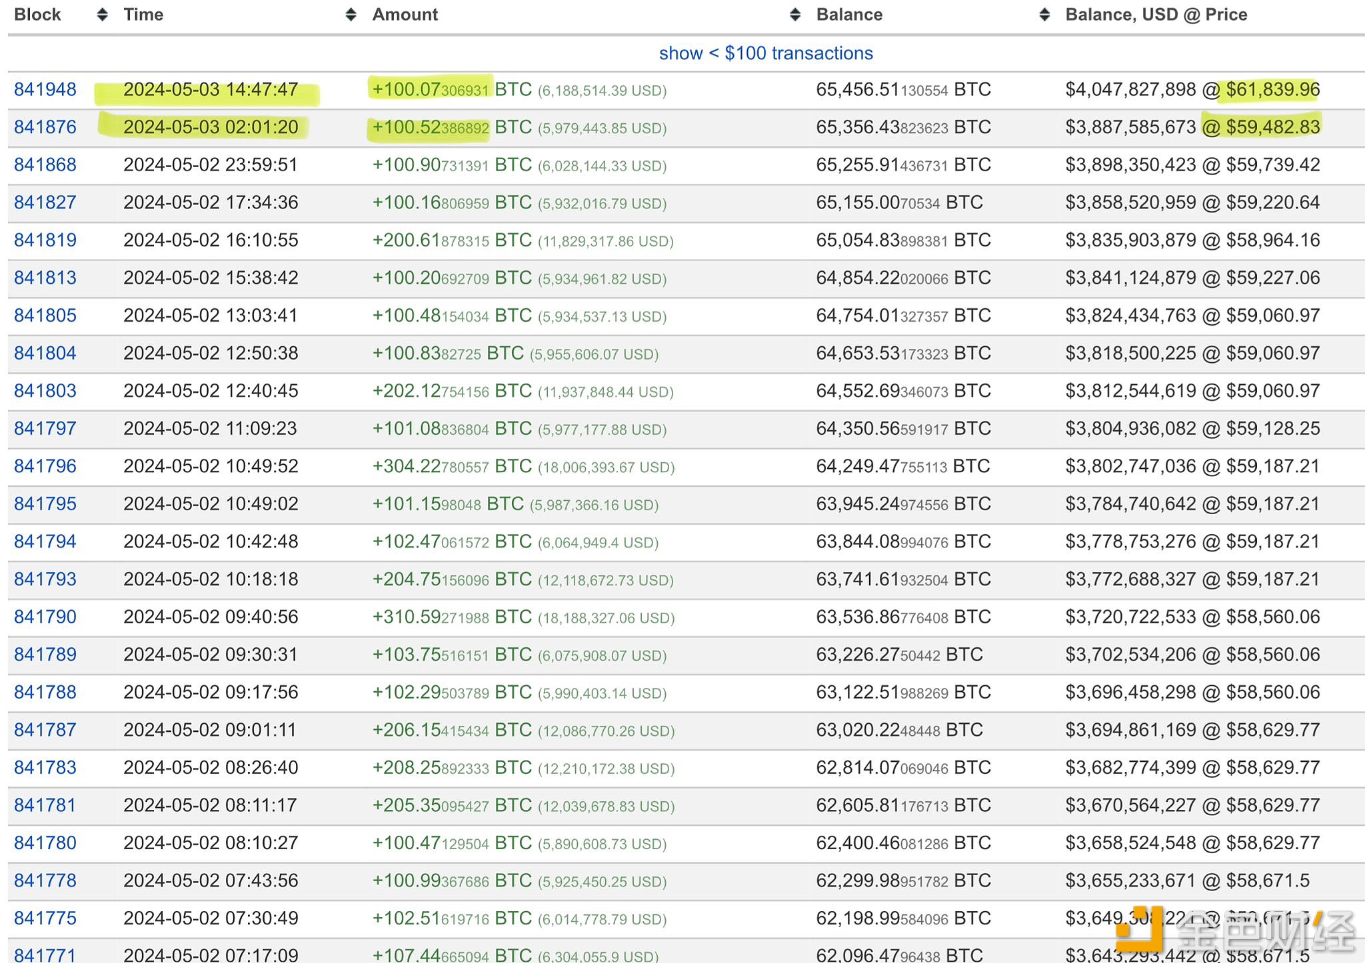1365x963 pixels.
Task: Open block 841783
Action: pos(45,767)
